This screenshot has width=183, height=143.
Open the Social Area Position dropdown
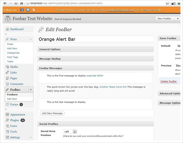pos(70,132)
